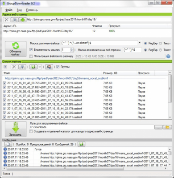Uncheck file 2011_07_16_07_43_47.179 checkbox
Image resolution: width=174 pixels, height=178 pixels.
4,96
